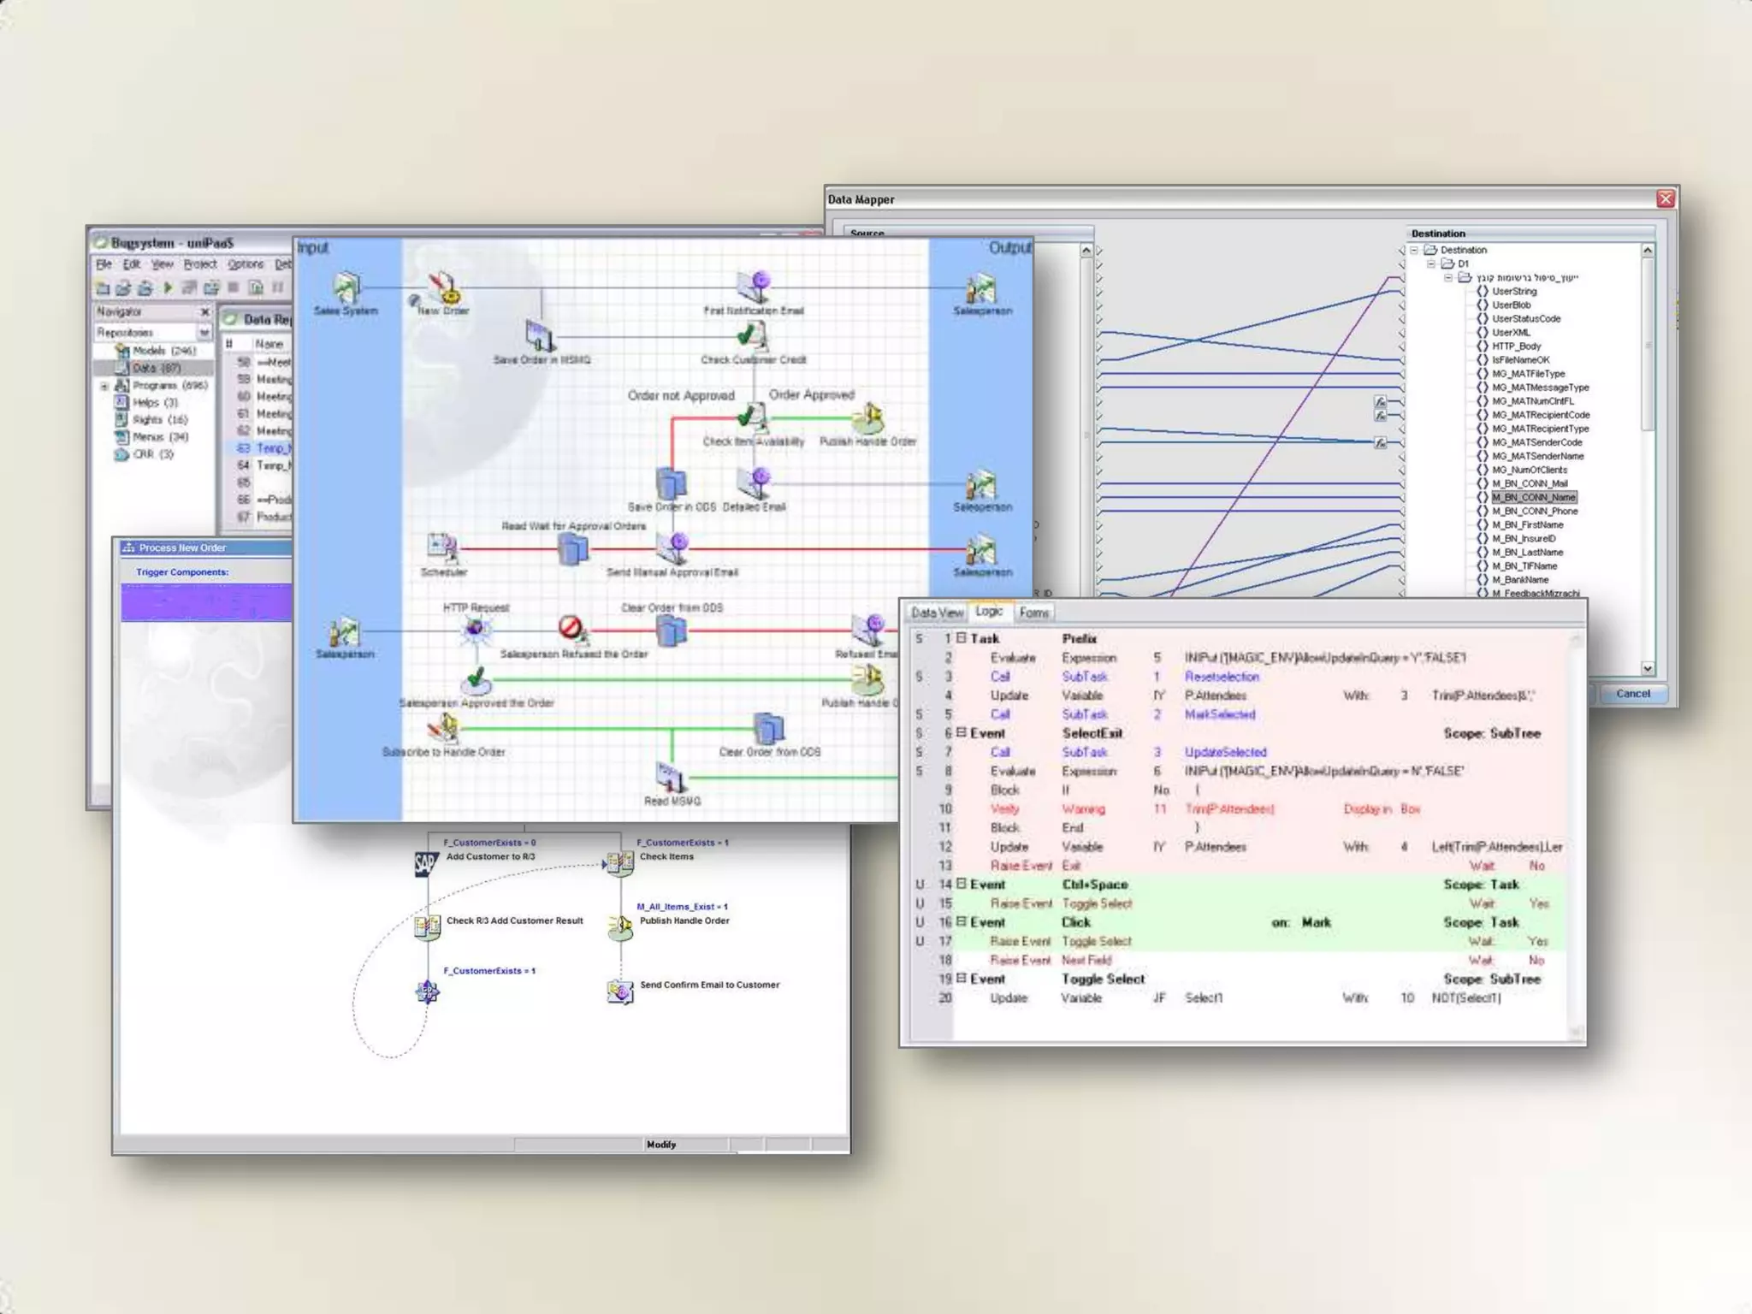Image resolution: width=1752 pixels, height=1314 pixels.
Task: Click the Publish Handle Order flag icon
Action: (x=871, y=419)
